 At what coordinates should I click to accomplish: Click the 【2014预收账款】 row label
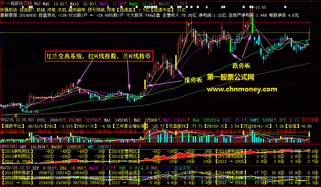(18, 173)
